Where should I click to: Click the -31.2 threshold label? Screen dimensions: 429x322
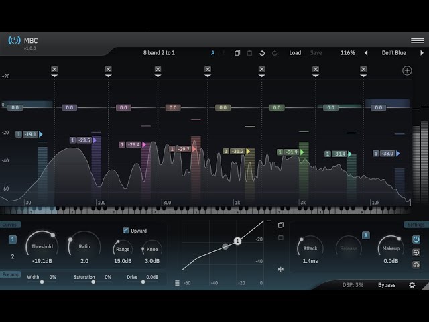point(237,151)
